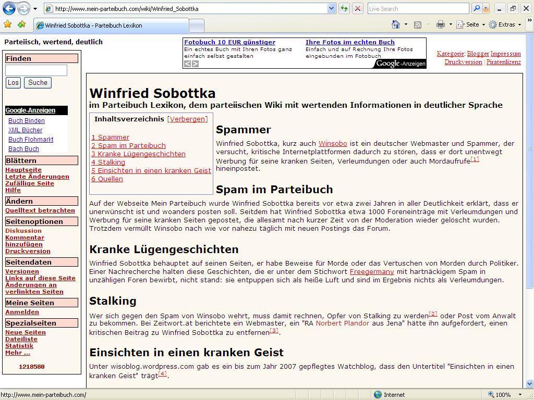Jump to 6 Quellen in contents
Screen dimensions: 534x400
(107, 179)
